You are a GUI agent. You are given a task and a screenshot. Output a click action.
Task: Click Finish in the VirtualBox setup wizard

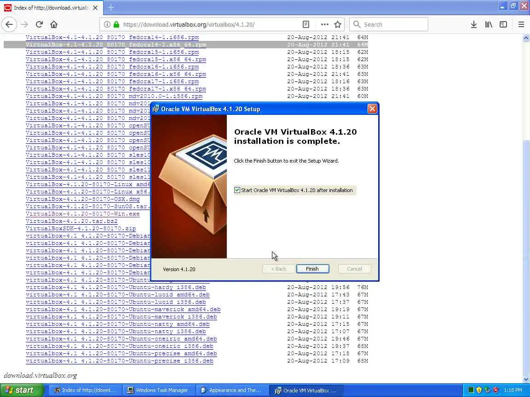(313, 269)
